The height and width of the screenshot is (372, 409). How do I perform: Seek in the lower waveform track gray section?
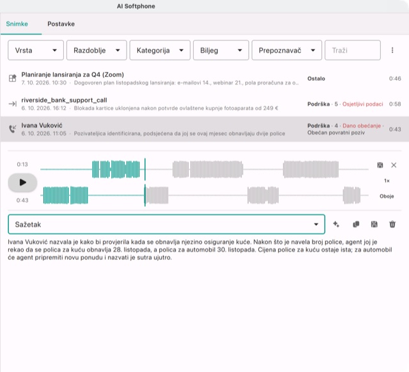point(257,195)
